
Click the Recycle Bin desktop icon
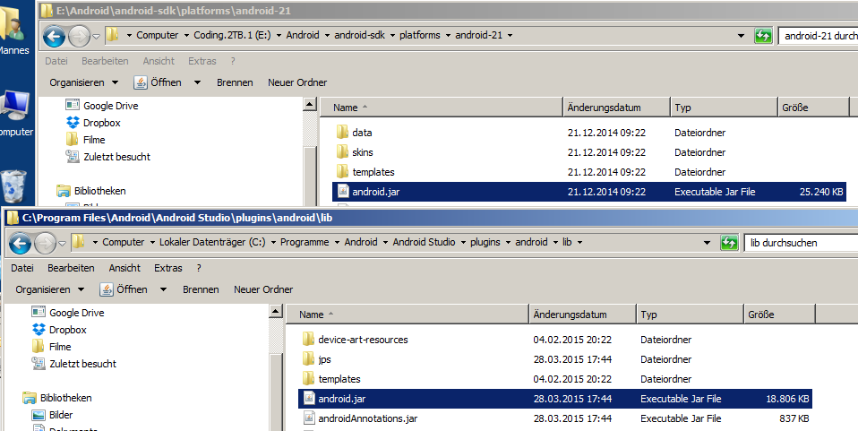coord(13,186)
